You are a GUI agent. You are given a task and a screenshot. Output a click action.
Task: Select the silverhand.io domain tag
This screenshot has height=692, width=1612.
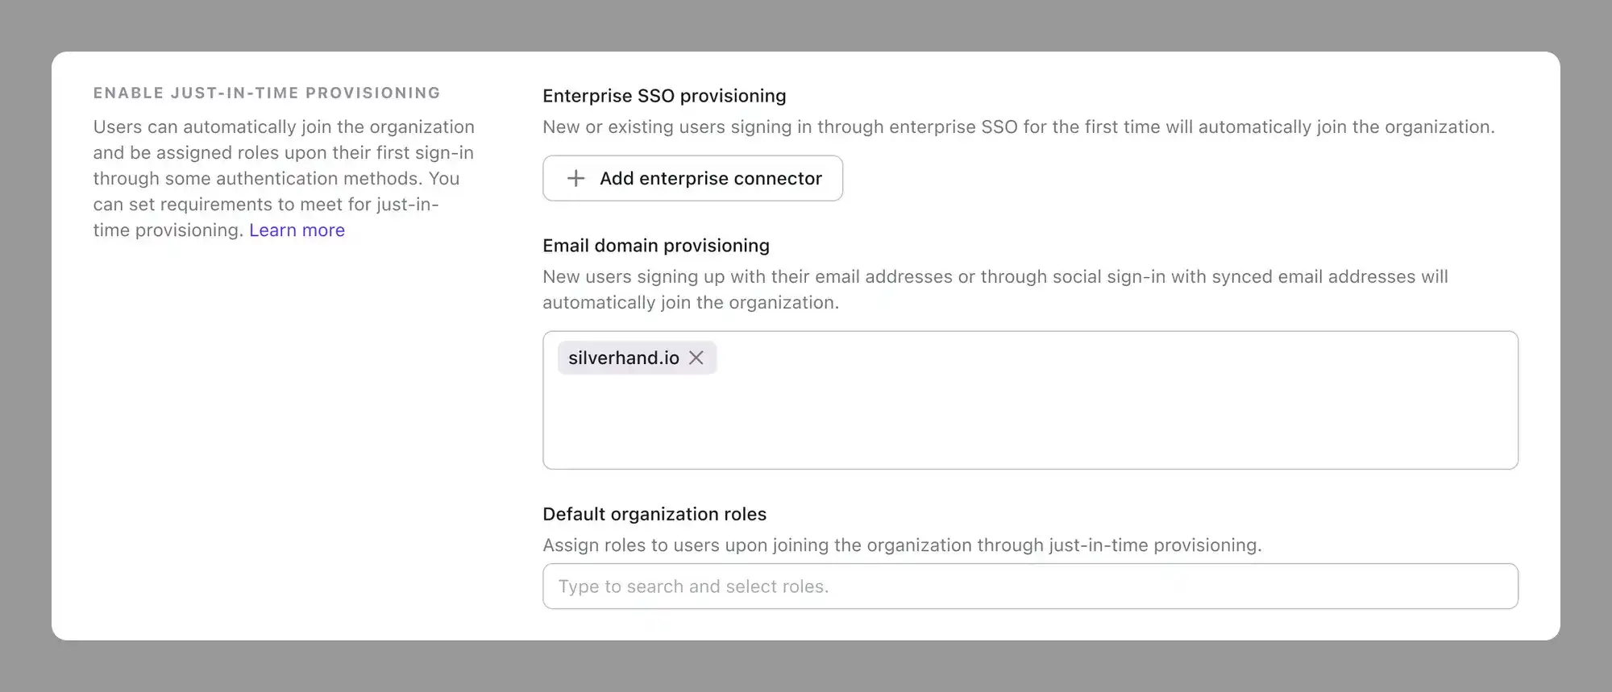click(623, 358)
